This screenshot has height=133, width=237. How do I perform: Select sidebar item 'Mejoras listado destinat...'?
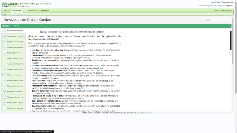click(14, 103)
